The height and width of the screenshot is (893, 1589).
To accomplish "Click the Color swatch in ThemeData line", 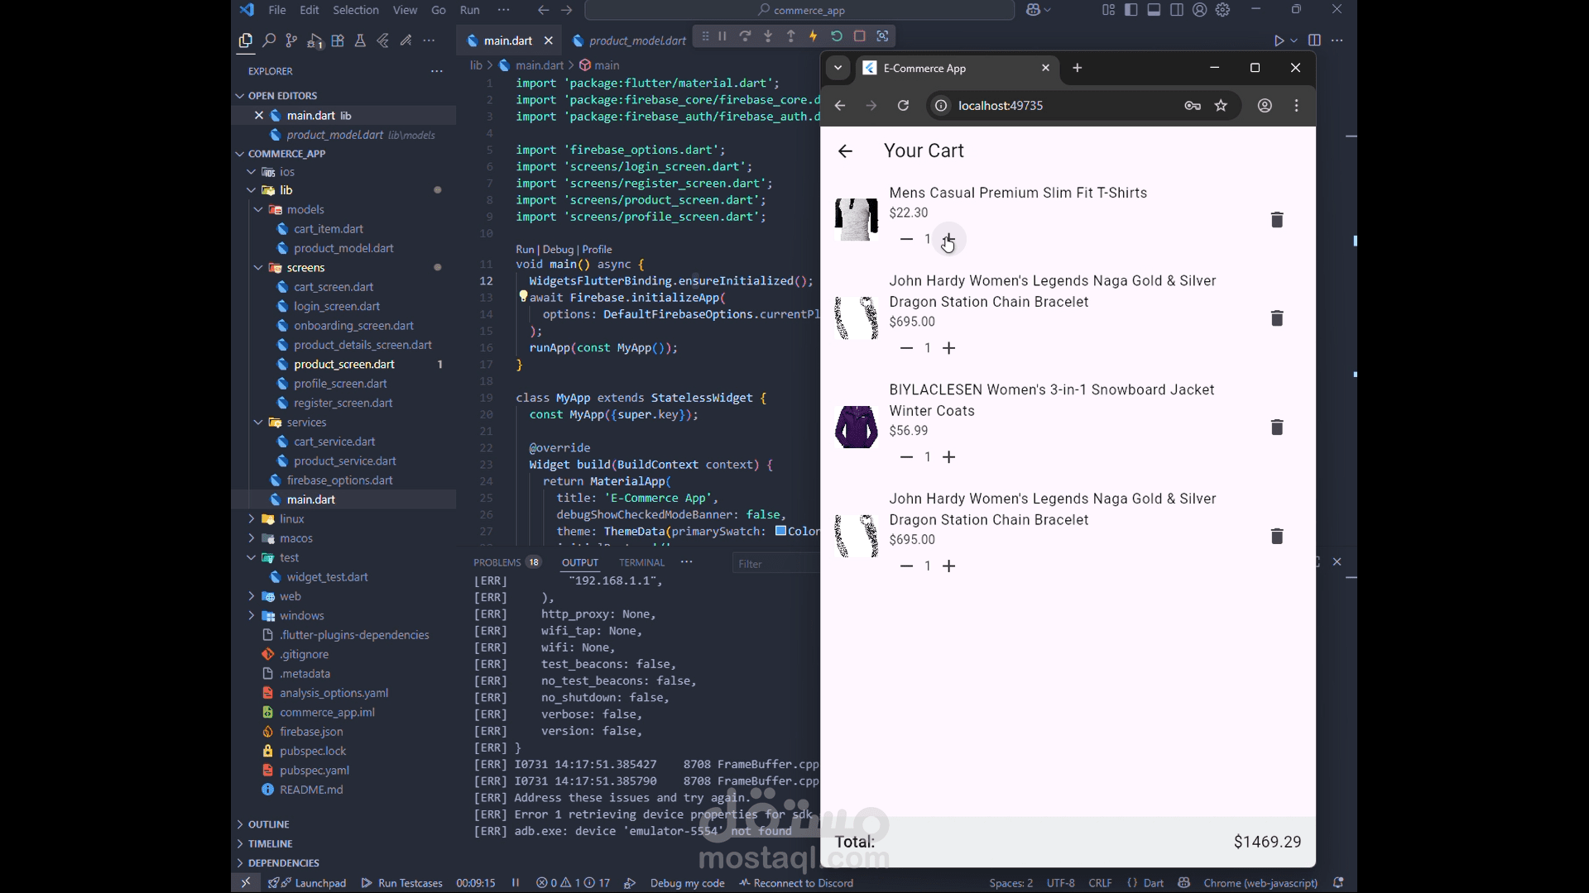I will pyautogui.click(x=780, y=532).
